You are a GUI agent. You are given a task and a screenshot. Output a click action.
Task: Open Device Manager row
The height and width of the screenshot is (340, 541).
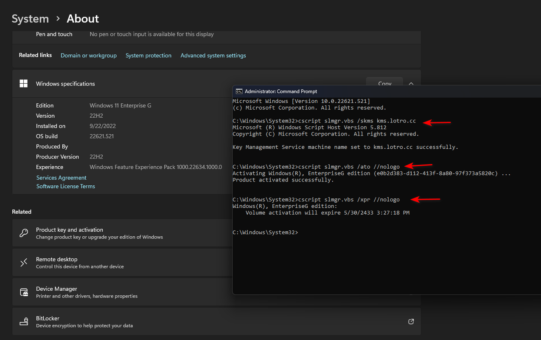123,292
